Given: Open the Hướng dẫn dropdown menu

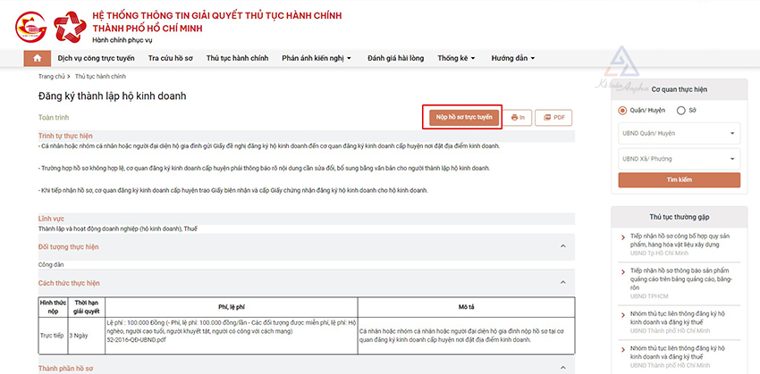Looking at the screenshot, I should 512,58.
